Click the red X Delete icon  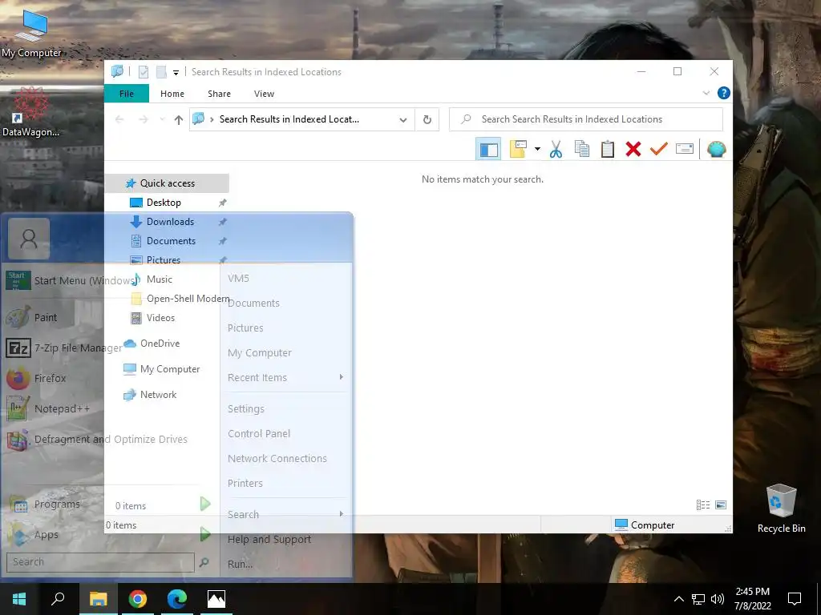(x=633, y=150)
